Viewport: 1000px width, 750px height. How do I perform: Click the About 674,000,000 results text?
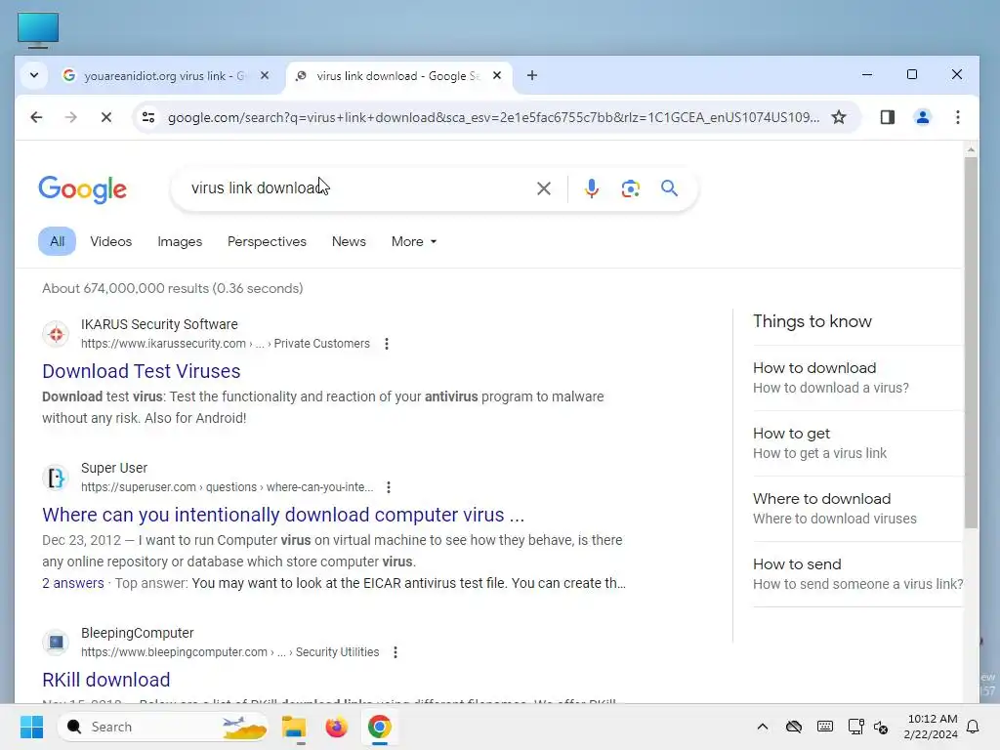[x=172, y=288]
